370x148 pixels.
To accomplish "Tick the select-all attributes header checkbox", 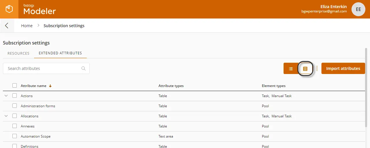I will tap(15, 86).
